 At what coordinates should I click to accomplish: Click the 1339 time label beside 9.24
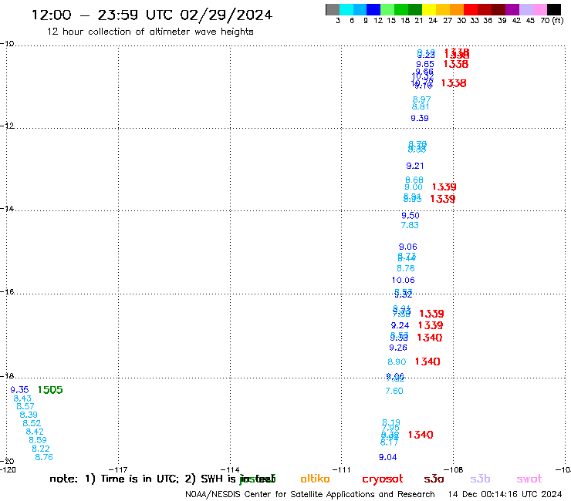[431, 325]
